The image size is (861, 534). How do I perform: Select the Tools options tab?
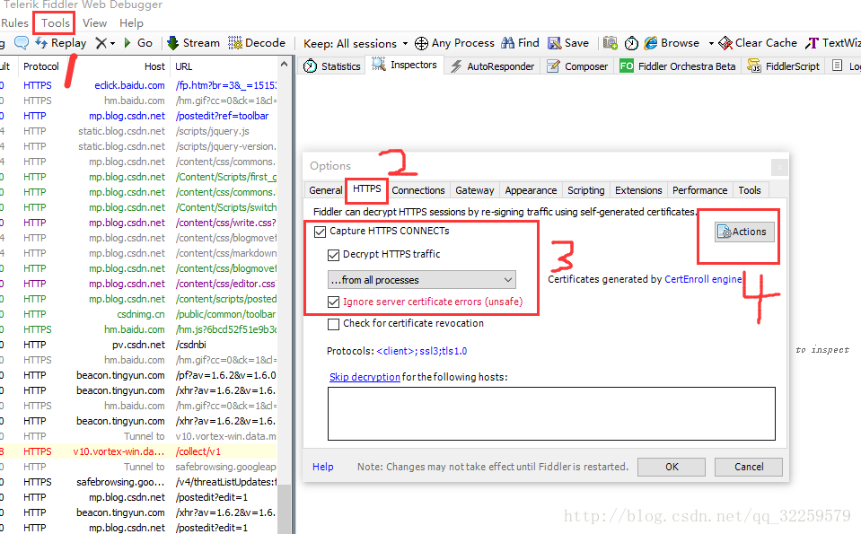tap(750, 190)
